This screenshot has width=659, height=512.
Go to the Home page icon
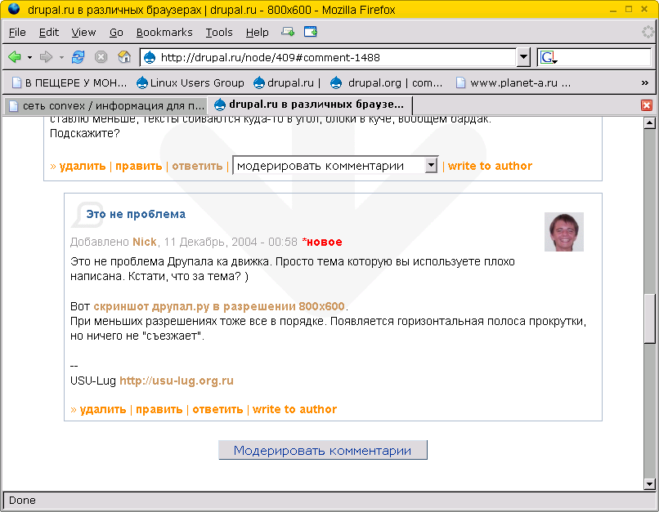tap(124, 56)
